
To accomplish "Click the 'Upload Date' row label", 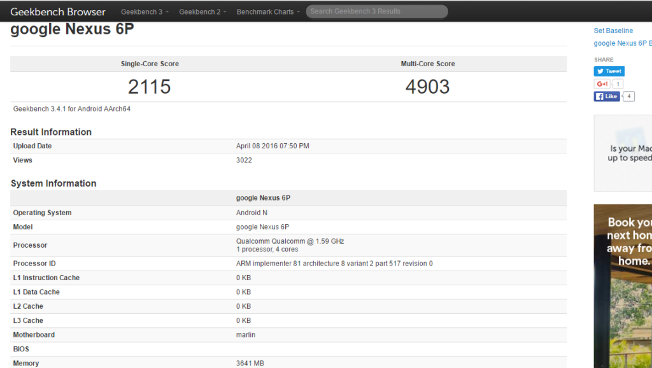I will tap(32, 146).
